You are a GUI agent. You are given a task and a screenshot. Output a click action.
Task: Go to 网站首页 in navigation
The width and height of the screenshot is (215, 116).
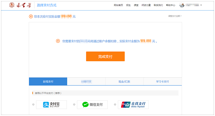(118, 5)
